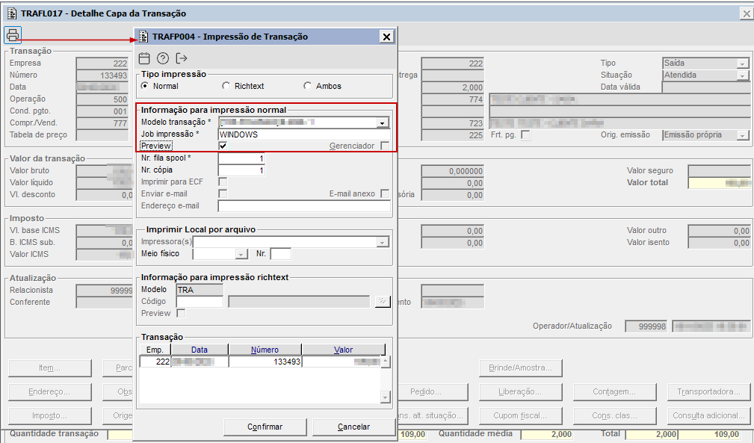Click the Nr. fila spool field

pyautogui.click(x=241, y=158)
